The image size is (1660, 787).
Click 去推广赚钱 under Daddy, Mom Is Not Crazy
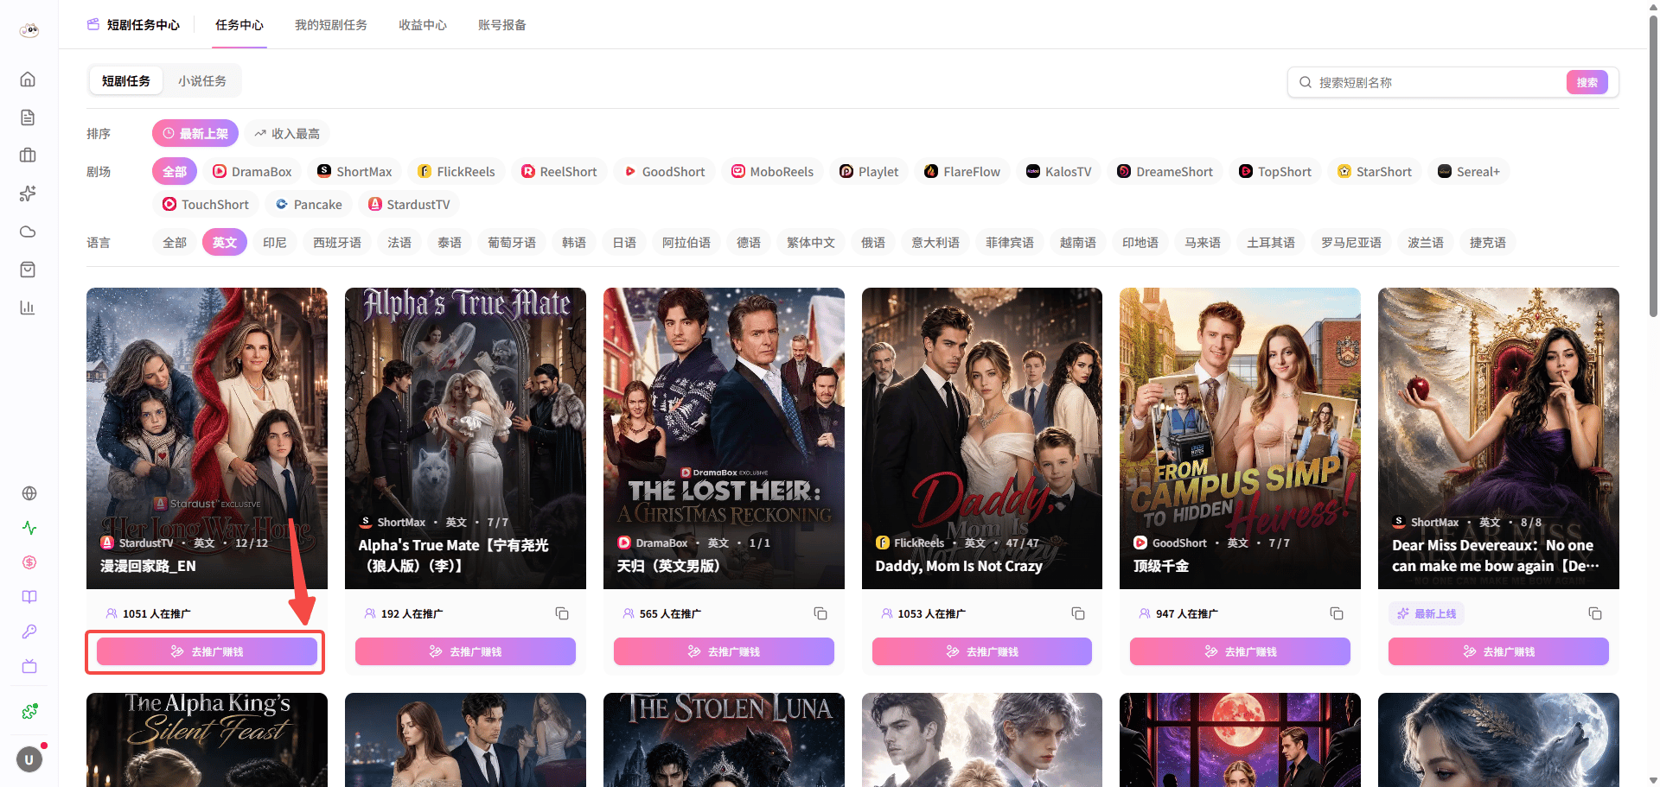[x=982, y=651]
